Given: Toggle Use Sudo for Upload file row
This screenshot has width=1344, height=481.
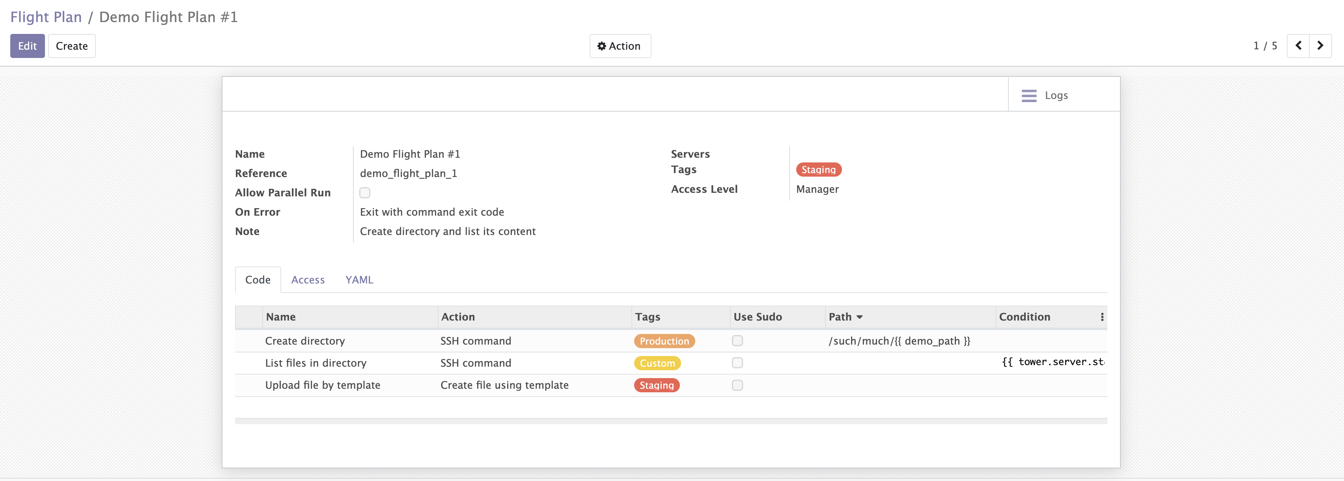Looking at the screenshot, I should coord(737,385).
